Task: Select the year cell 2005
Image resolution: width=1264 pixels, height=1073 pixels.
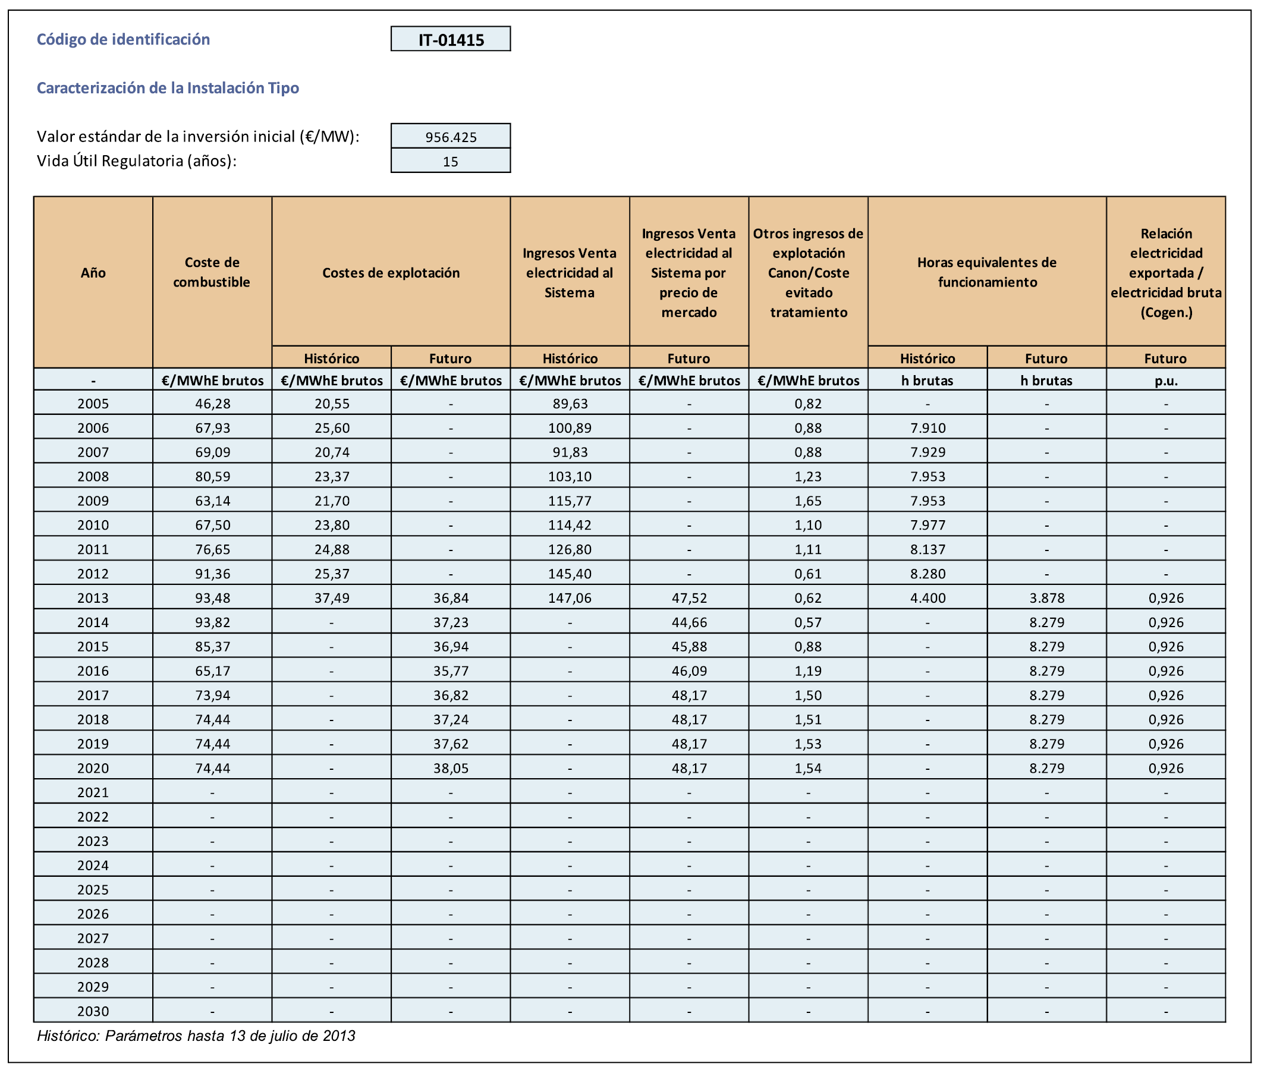Action: point(93,403)
